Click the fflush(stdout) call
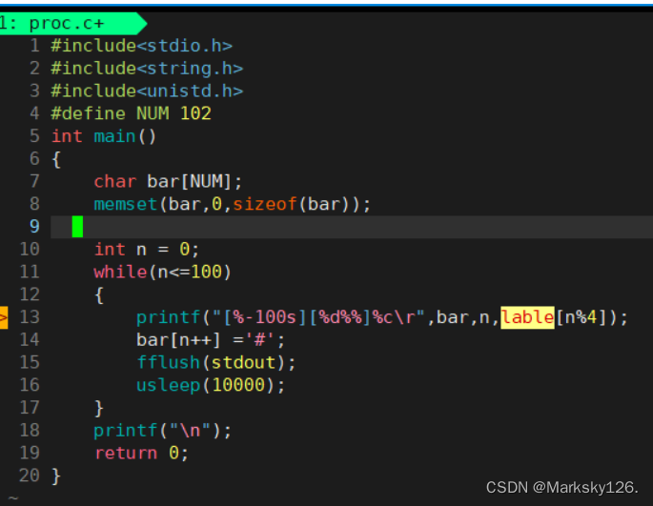 [216, 362]
